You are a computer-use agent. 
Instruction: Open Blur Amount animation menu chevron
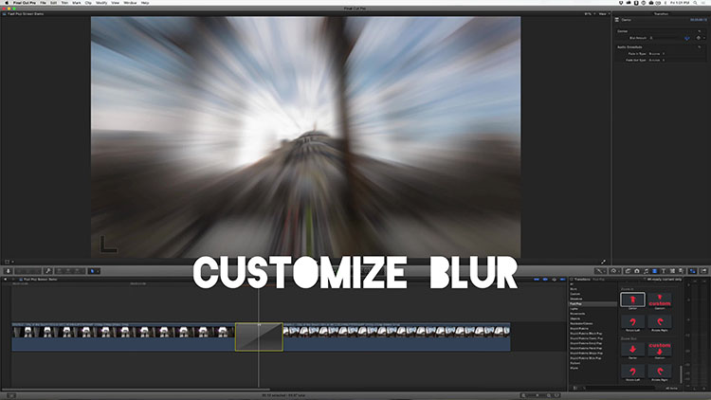click(703, 38)
